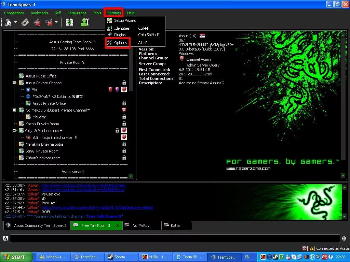Click the Assus Private Office channel icon
Screen dimensions: 350x262
(28, 103)
